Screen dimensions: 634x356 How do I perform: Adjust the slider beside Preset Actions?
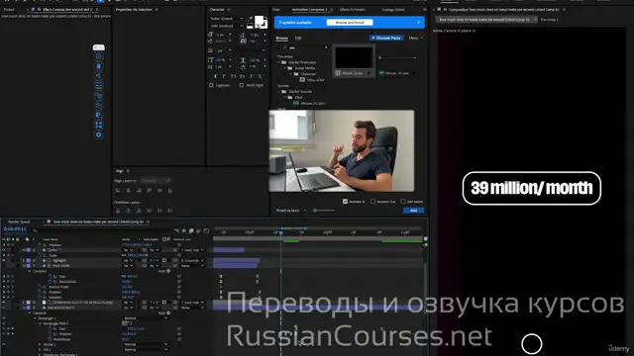click(324, 211)
